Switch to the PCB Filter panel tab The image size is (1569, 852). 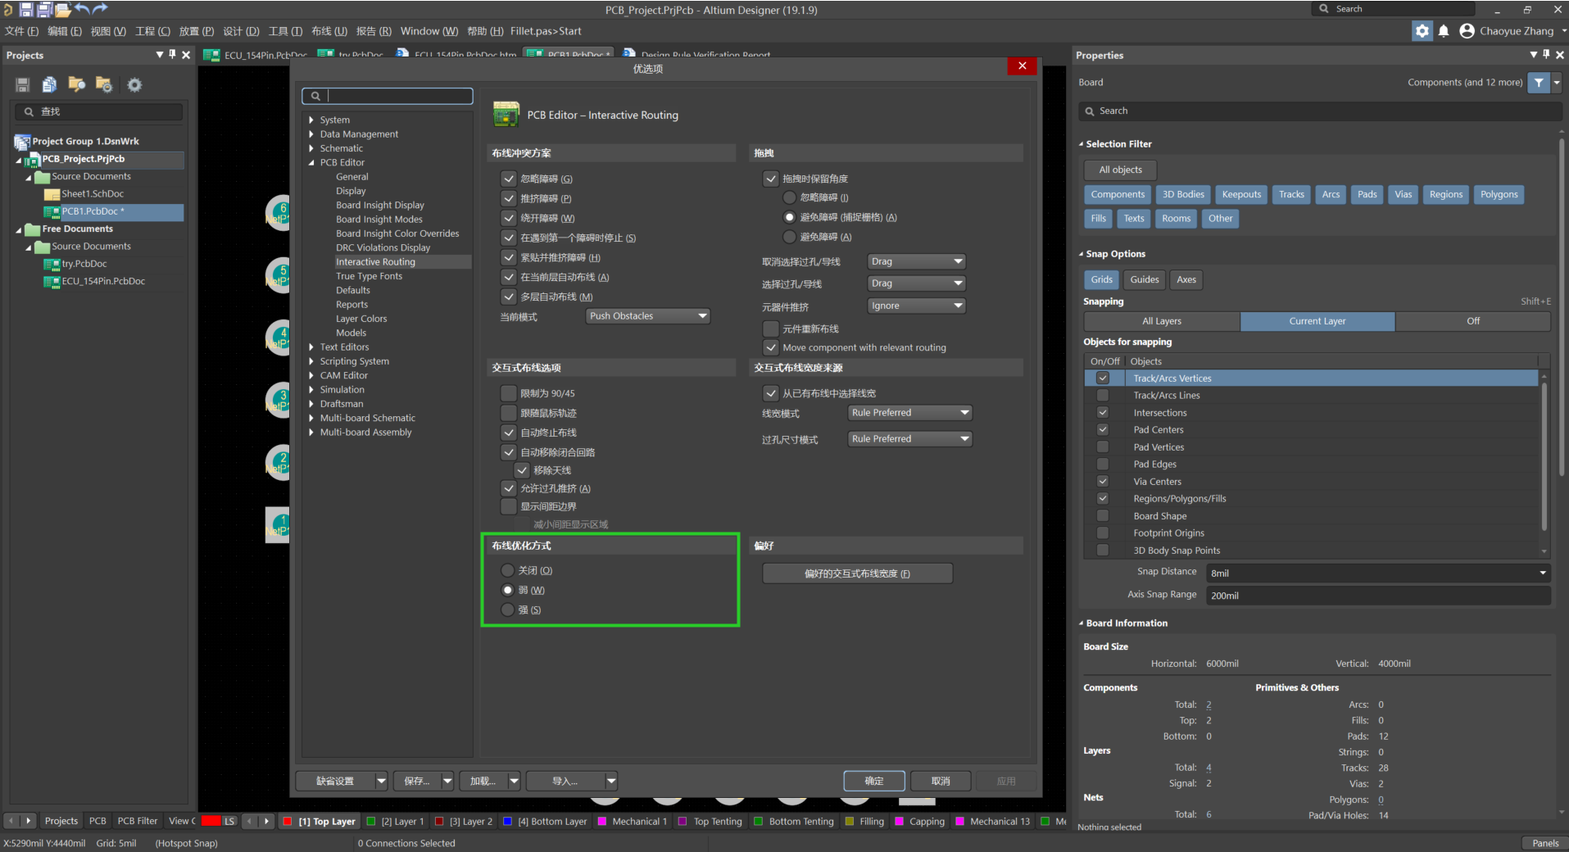[x=137, y=821]
